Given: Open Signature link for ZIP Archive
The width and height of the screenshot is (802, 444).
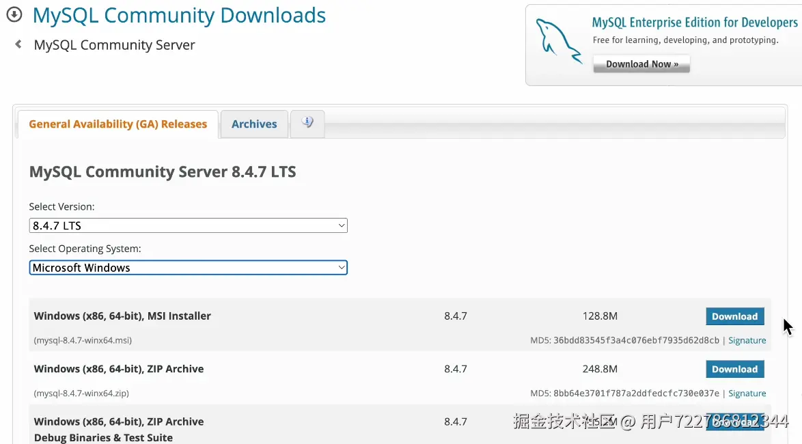Looking at the screenshot, I should coord(747,393).
